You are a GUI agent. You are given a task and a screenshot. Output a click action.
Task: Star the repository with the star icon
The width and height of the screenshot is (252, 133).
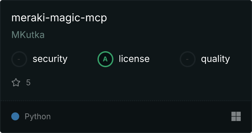16,82
